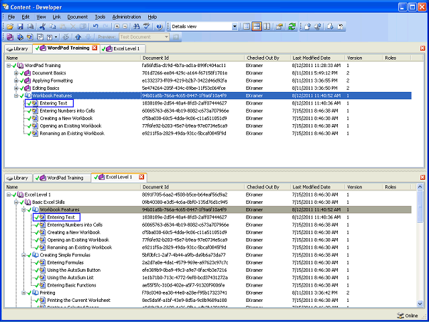Image resolution: width=429 pixels, height=322 pixels.
Task: Collapse Basic Excel Skills node
Action: (x=16, y=203)
